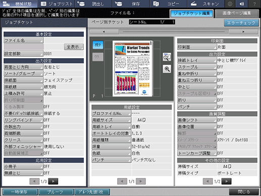Click the speaker volume icon in top bar
261x196 pixels.
pyautogui.click(x=242, y=4)
